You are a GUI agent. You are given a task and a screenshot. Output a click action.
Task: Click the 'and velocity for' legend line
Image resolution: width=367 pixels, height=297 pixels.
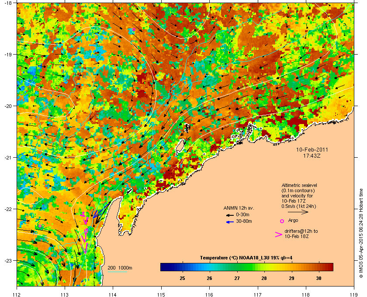[297, 196]
